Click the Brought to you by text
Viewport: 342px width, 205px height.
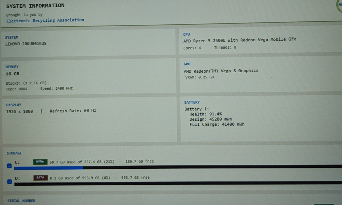(x=25, y=15)
